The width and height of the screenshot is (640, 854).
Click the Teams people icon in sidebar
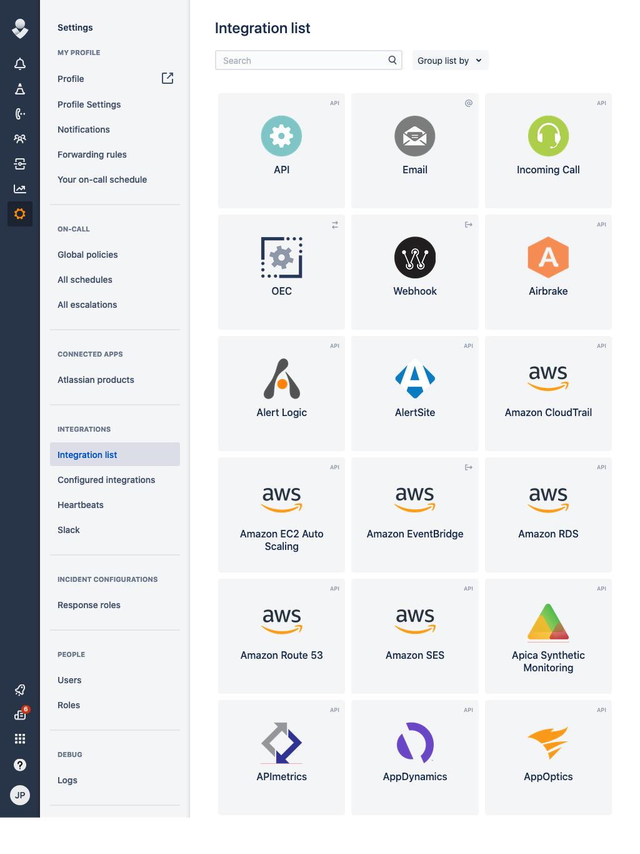(x=19, y=139)
